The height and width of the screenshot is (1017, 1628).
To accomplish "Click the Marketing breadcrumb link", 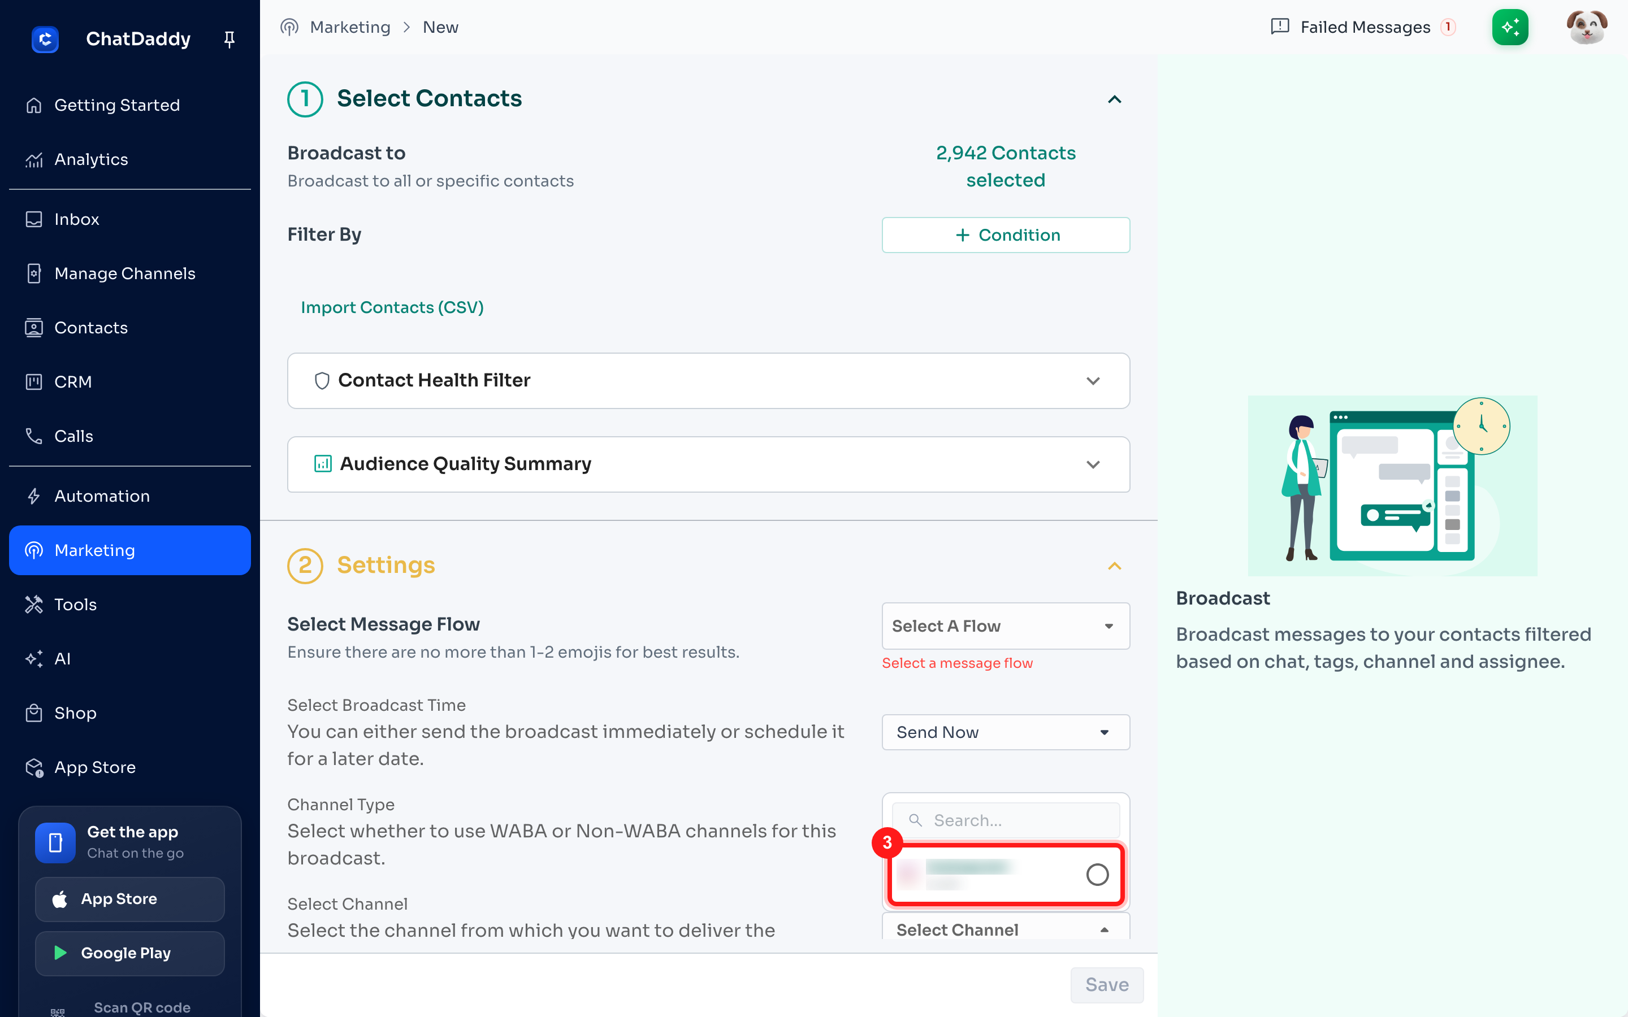I will [350, 27].
